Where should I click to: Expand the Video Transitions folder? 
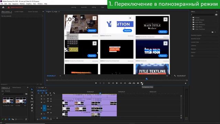(191, 29)
